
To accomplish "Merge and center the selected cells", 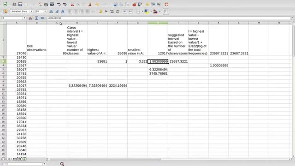I will pyautogui.click(x=93, y=12).
